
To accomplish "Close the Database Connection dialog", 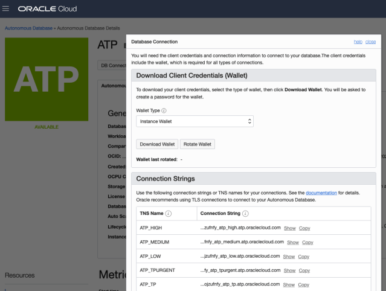I will pyautogui.click(x=370, y=42).
